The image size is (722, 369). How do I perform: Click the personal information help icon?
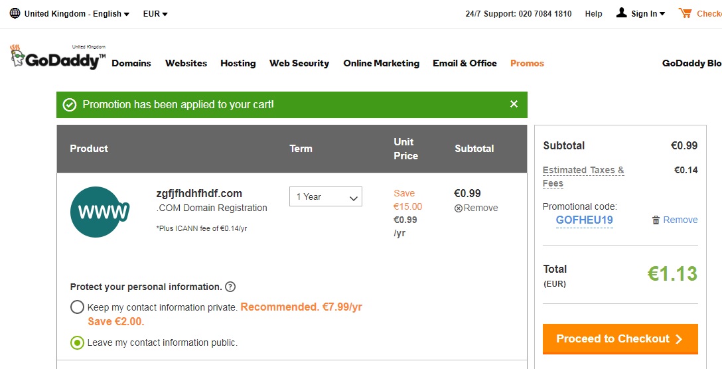[230, 287]
